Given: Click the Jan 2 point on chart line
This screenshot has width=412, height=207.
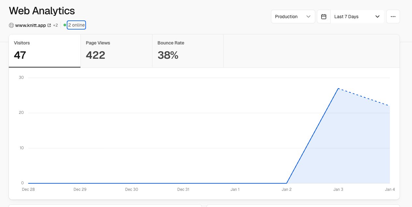Looking at the screenshot, I should pyautogui.click(x=287, y=183).
